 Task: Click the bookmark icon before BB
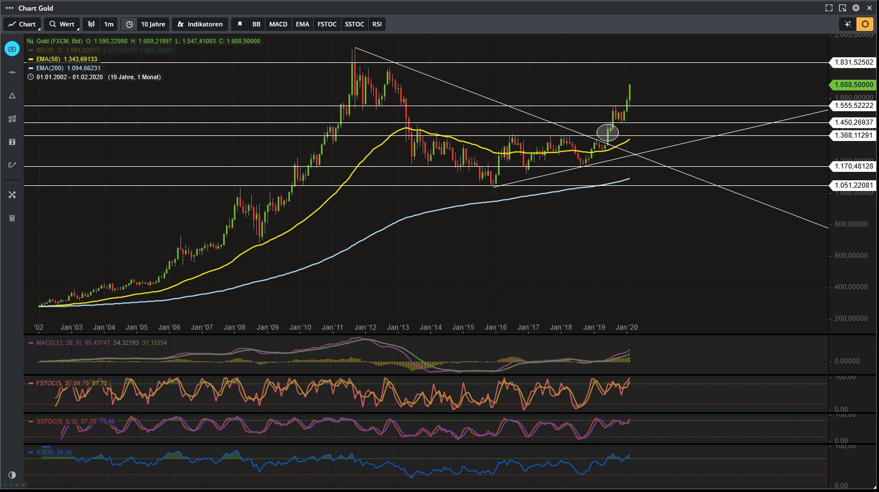(240, 24)
